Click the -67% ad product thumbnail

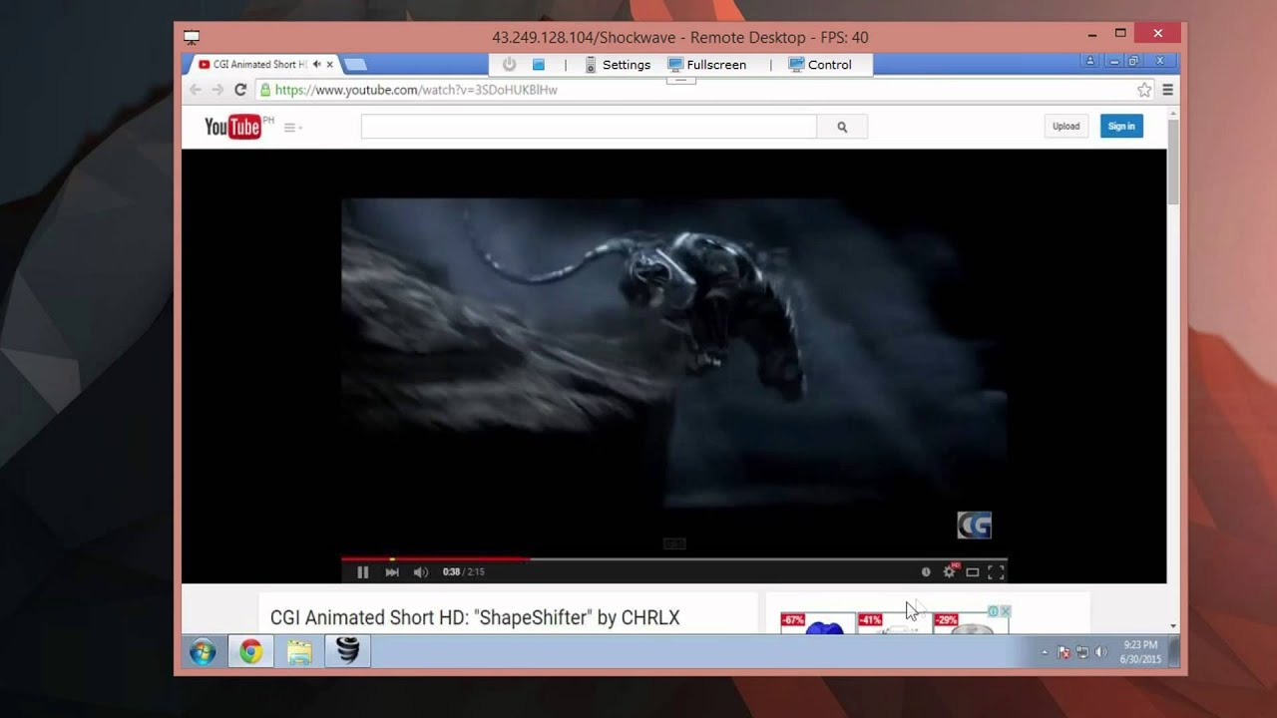pyautogui.click(x=818, y=623)
